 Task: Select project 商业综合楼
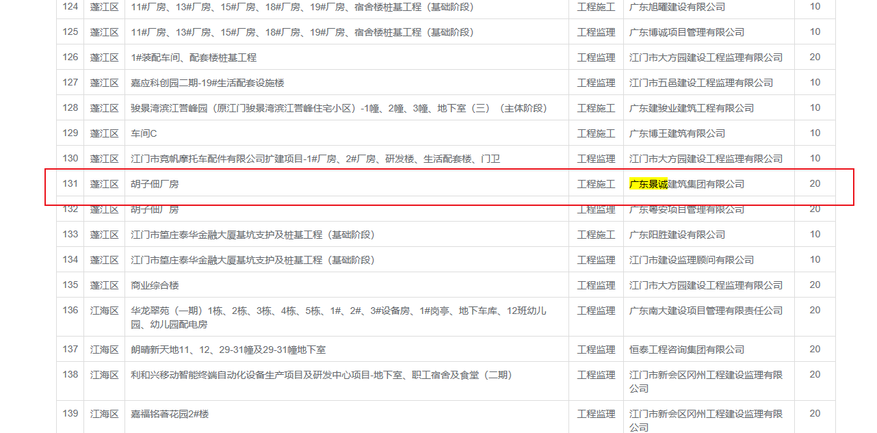click(x=155, y=285)
